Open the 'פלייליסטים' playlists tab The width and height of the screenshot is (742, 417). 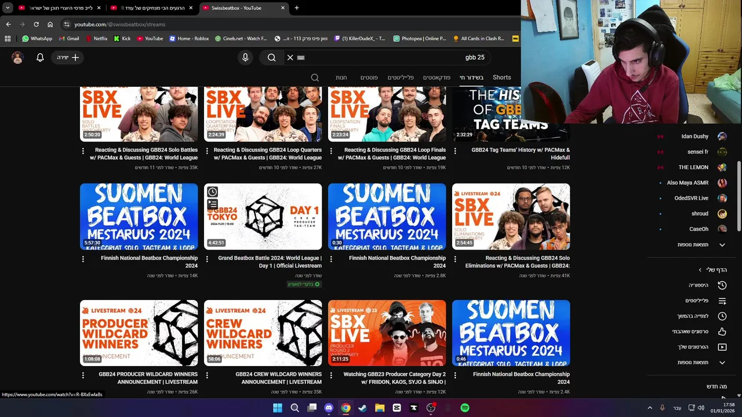[401, 77]
